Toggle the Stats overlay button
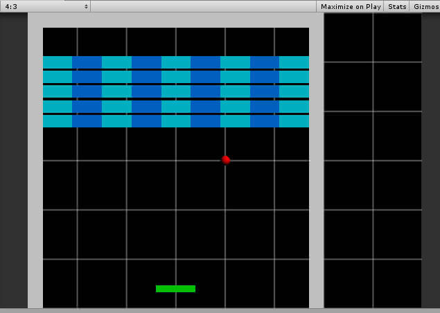The image size is (440, 313). click(397, 6)
